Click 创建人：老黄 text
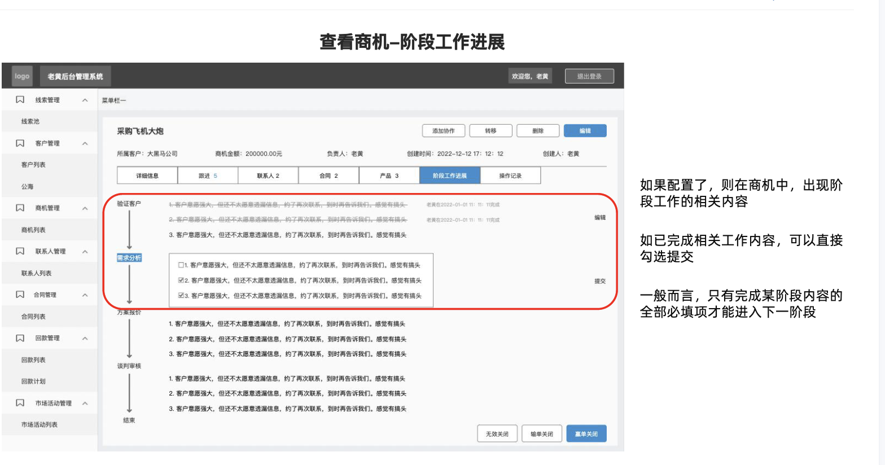 point(561,153)
